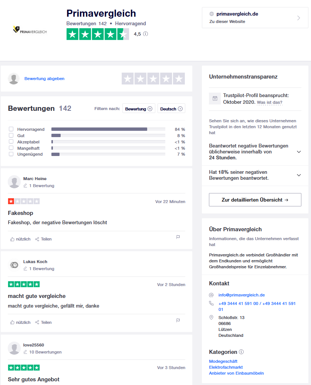Click the location pin icon by Schloßstr. 13
This screenshot has width=311, height=385.
(x=211, y=318)
